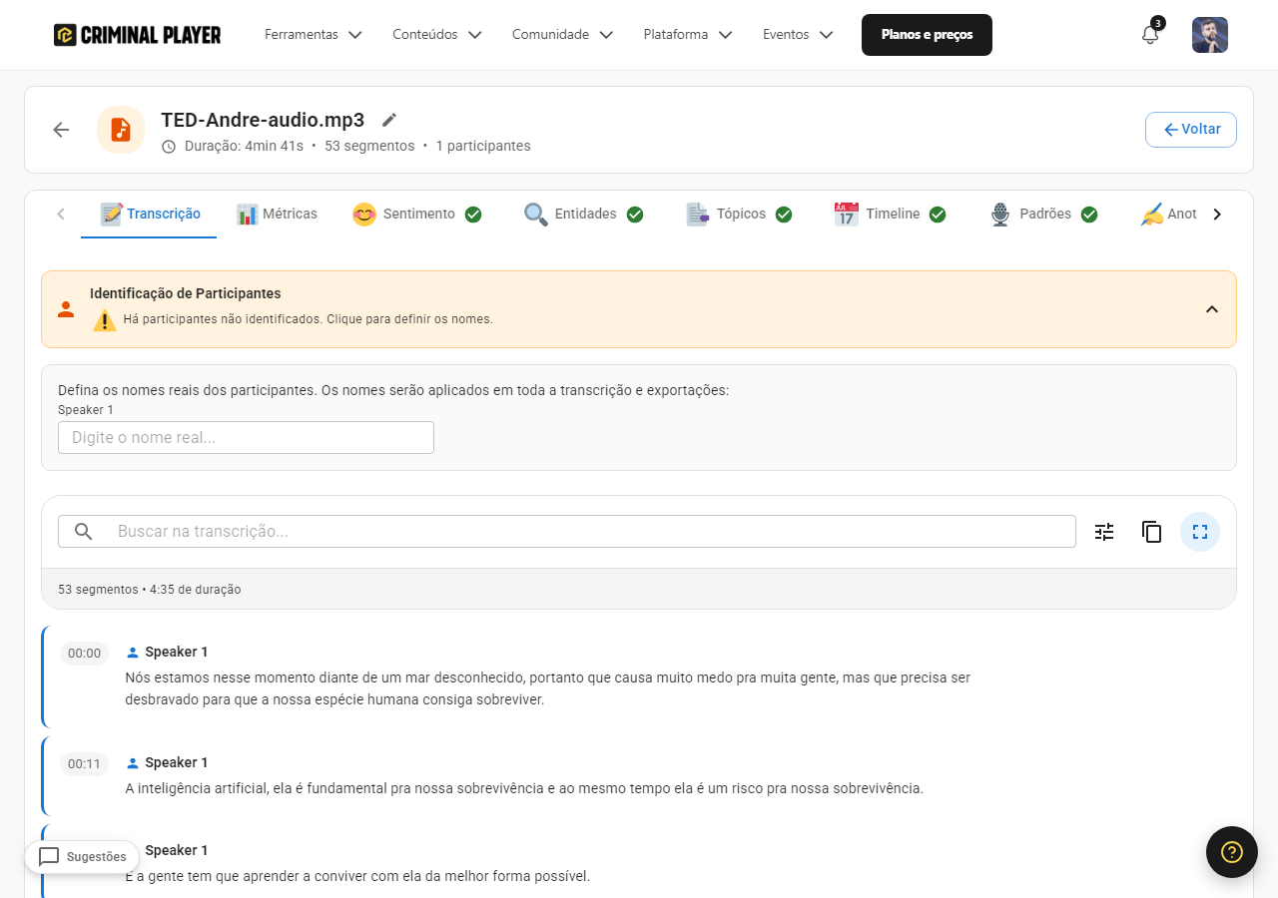Viewport: 1278px width, 898px height.
Task: Click the Criminal Player logo
Action: coord(138,35)
